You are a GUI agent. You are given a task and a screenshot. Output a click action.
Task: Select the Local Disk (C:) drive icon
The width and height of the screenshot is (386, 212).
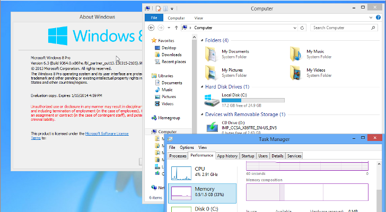(x=212, y=100)
